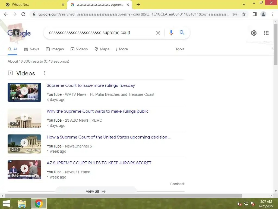The height and width of the screenshot is (209, 278).
Task: Switch to Videos results tab
Action: (79, 49)
